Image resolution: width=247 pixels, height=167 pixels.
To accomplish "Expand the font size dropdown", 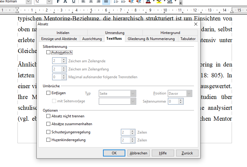I will coord(49,2).
